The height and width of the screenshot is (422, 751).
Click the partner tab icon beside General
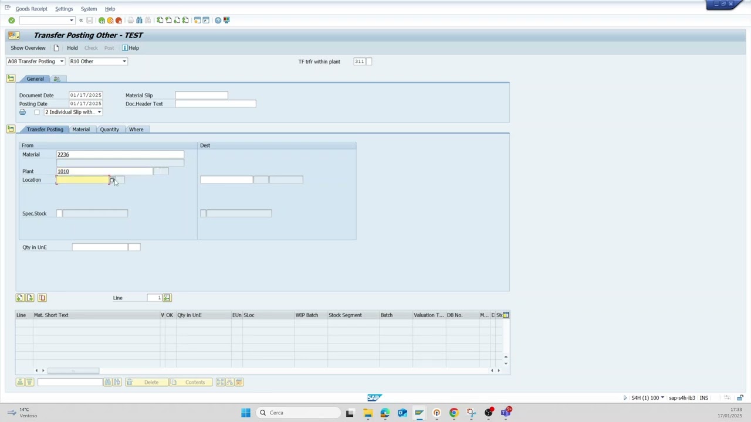click(x=57, y=79)
